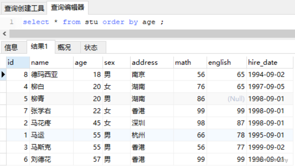The image size is (295, 167).
Task: Click line number 1 in the editor gutter
Action: point(12,22)
